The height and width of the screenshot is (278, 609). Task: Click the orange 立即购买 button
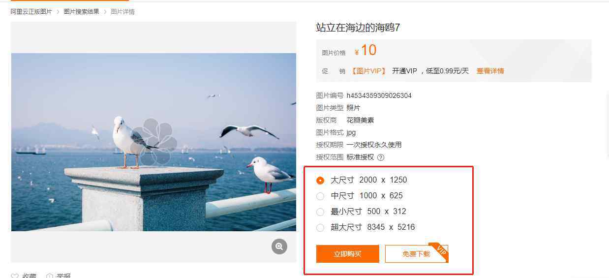point(348,254)
